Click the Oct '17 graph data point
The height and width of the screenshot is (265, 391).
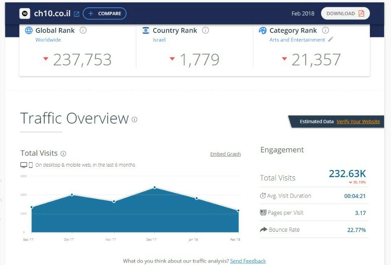tap(72, 195)
